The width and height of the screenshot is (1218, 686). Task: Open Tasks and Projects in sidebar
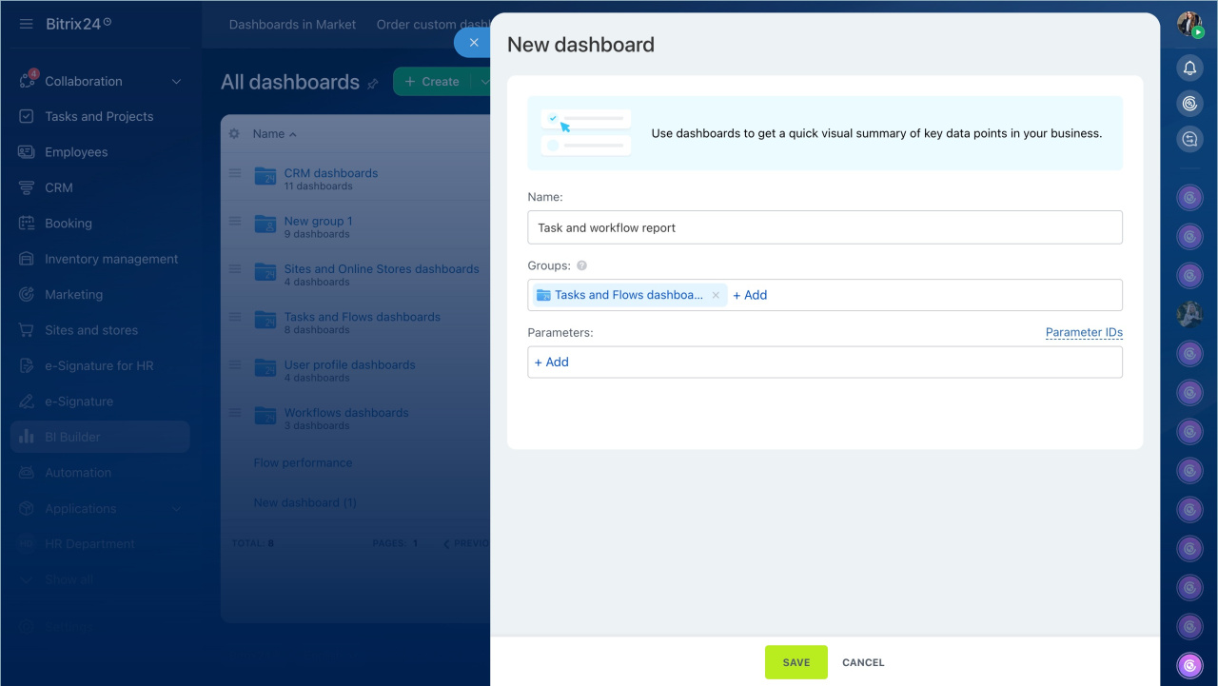coord(99,117)
